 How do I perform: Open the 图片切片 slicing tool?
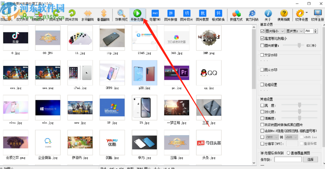pos(186,15)
